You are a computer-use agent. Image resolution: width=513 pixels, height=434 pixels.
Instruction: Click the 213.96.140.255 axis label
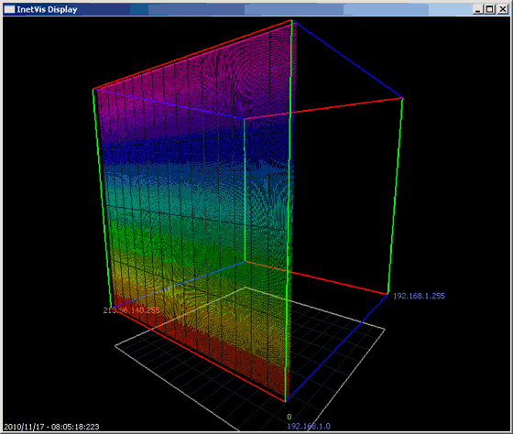pyautogui.click(x=131, y=310)
